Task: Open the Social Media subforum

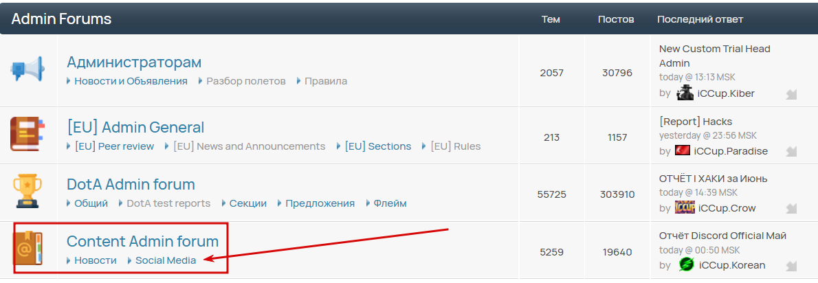Action: coord(166,260)
